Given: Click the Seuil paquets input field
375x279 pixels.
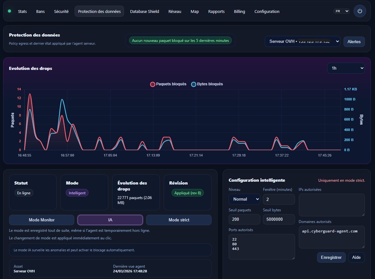Looking at the screenshot, I should 244,219.
